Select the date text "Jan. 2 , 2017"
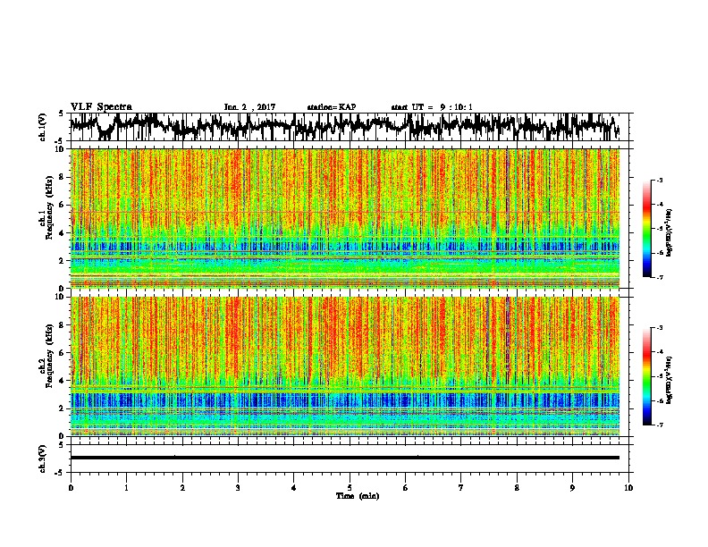This screenshot has height=547, width=708. click(249, 107)
